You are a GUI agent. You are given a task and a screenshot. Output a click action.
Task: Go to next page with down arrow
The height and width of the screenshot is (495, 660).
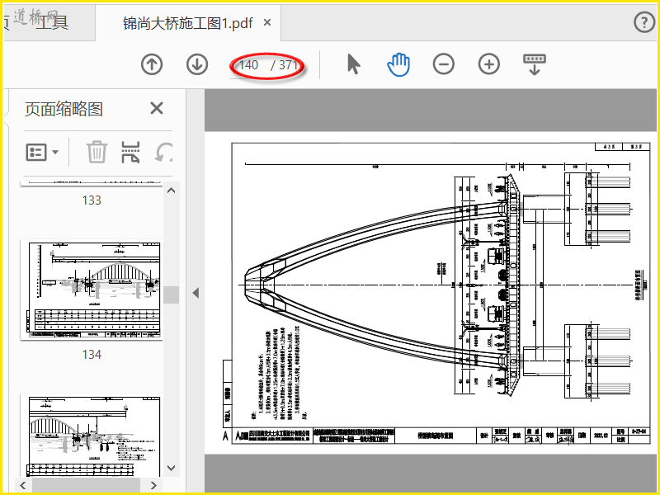pos(197,64)
